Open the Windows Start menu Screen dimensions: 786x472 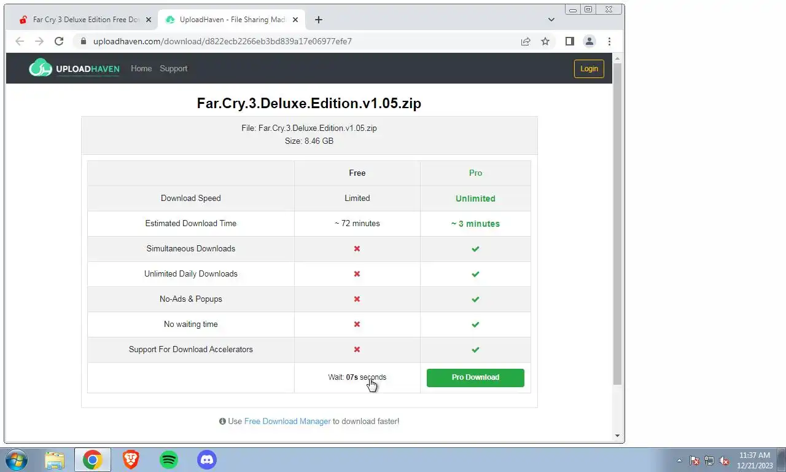(x=16, y=460)
